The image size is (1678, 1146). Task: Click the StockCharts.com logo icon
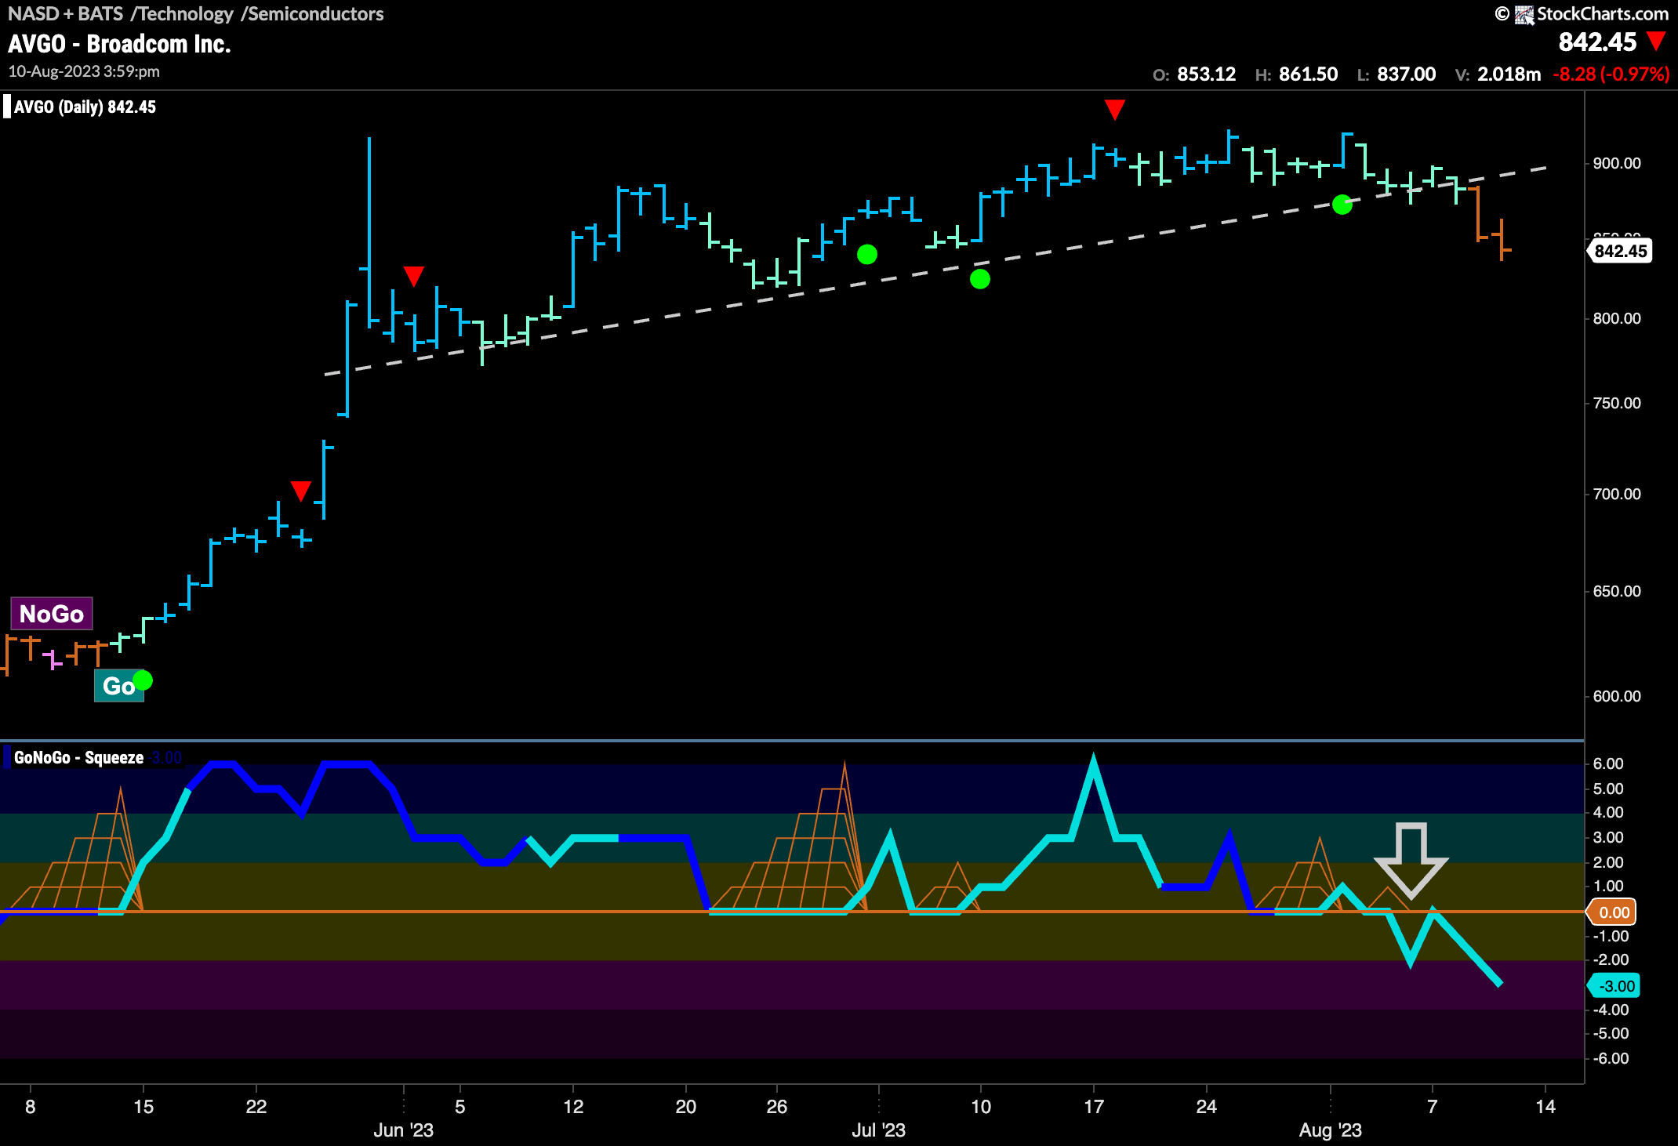pos(1524,14)
